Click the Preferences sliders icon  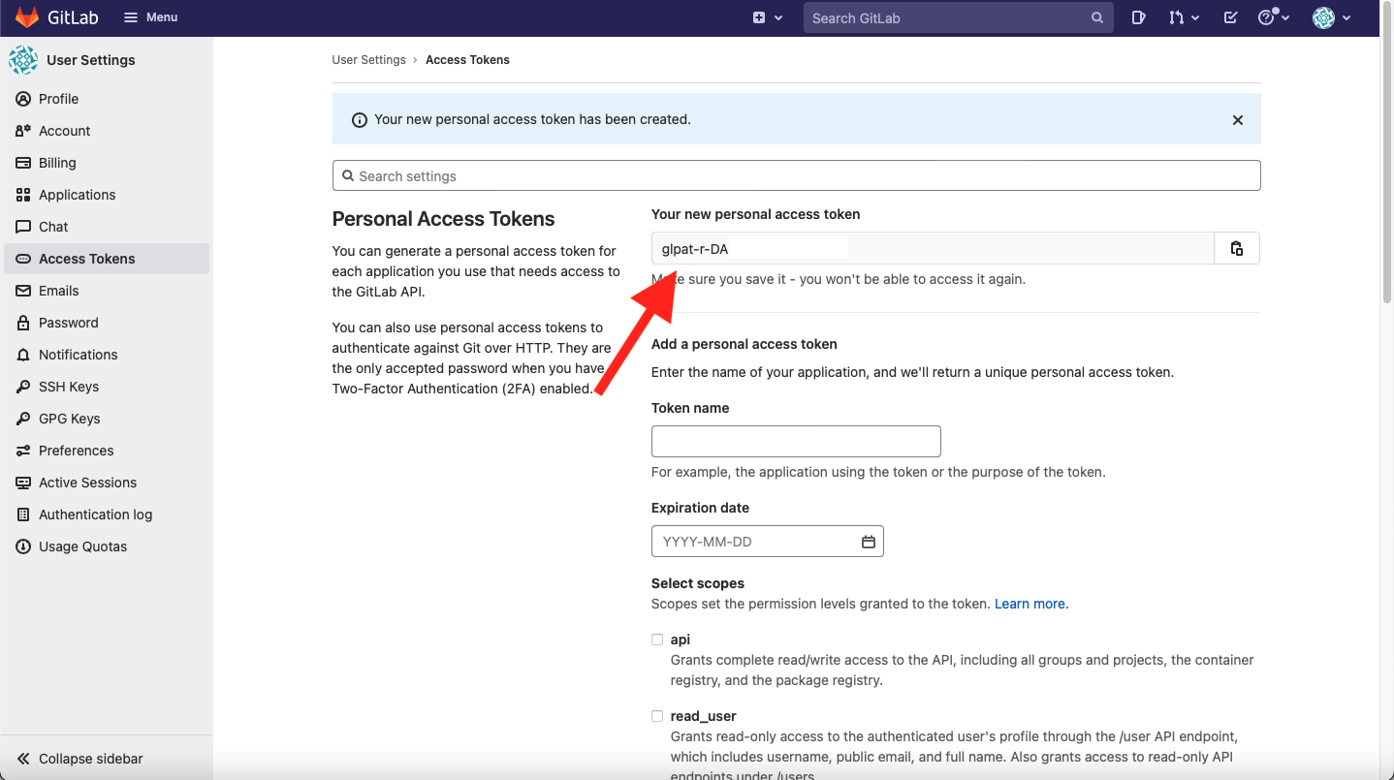[x=23, y=451]
